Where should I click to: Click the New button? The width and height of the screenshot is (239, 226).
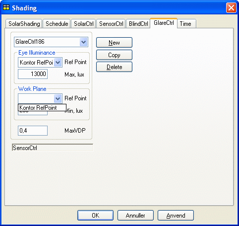click(x=114, y=43)
